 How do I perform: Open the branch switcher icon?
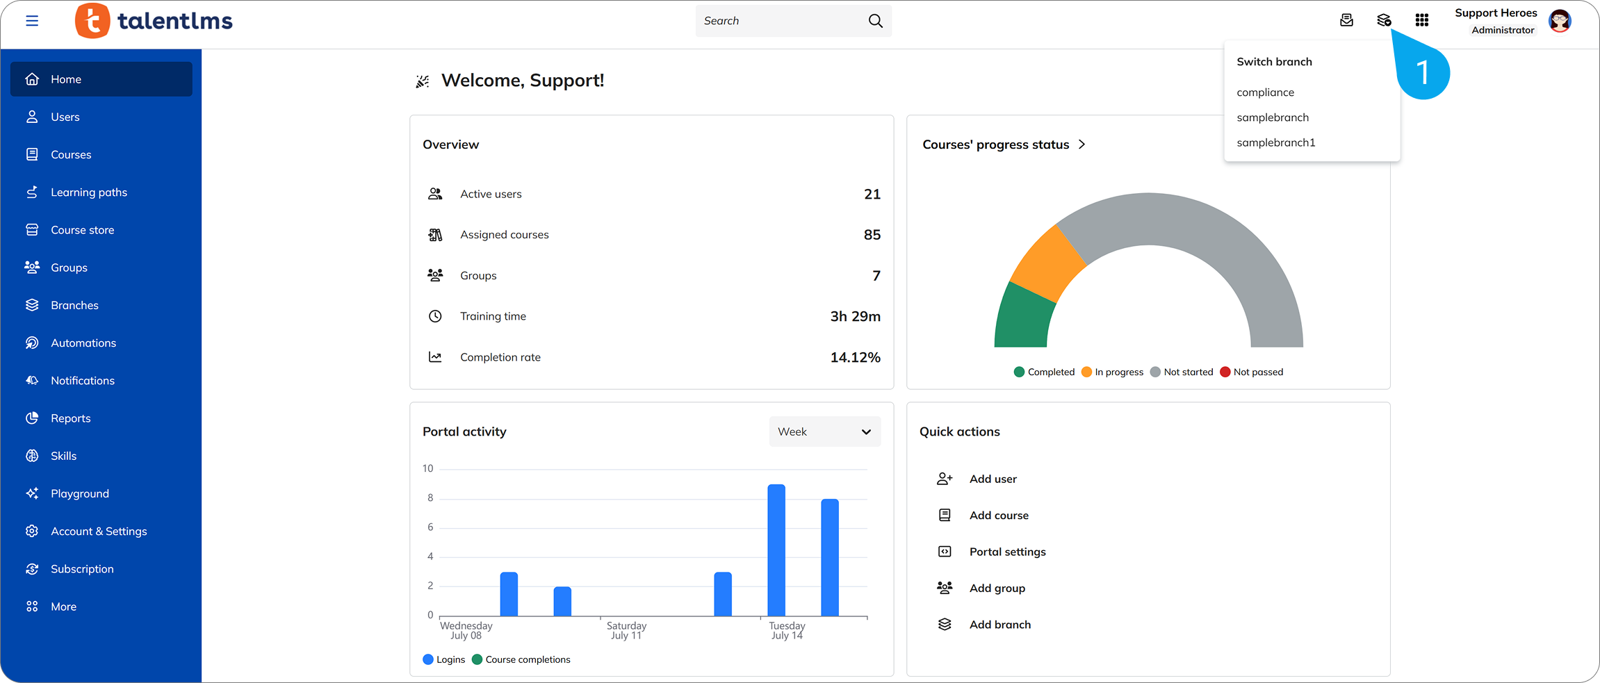tap(1384, 20)
